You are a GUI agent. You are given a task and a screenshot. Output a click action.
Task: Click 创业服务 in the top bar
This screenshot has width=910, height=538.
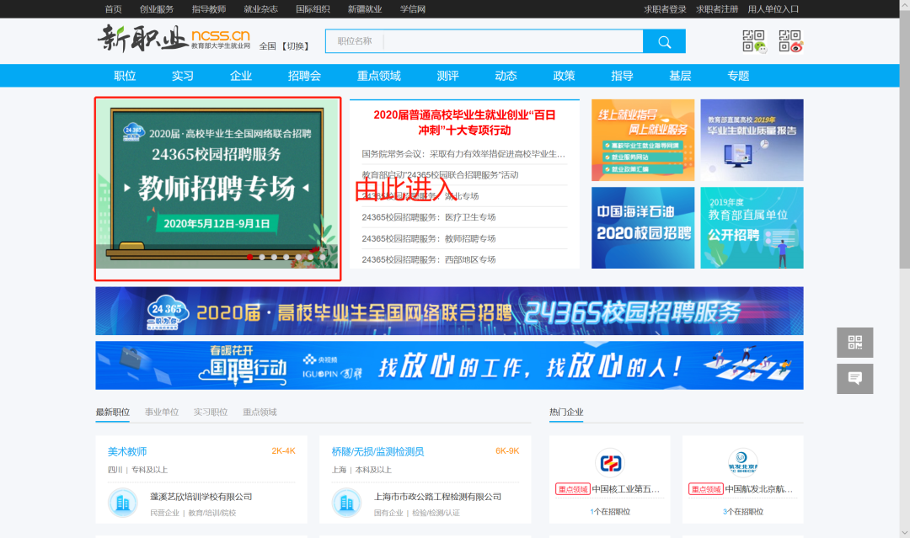[x=157, y=9]
